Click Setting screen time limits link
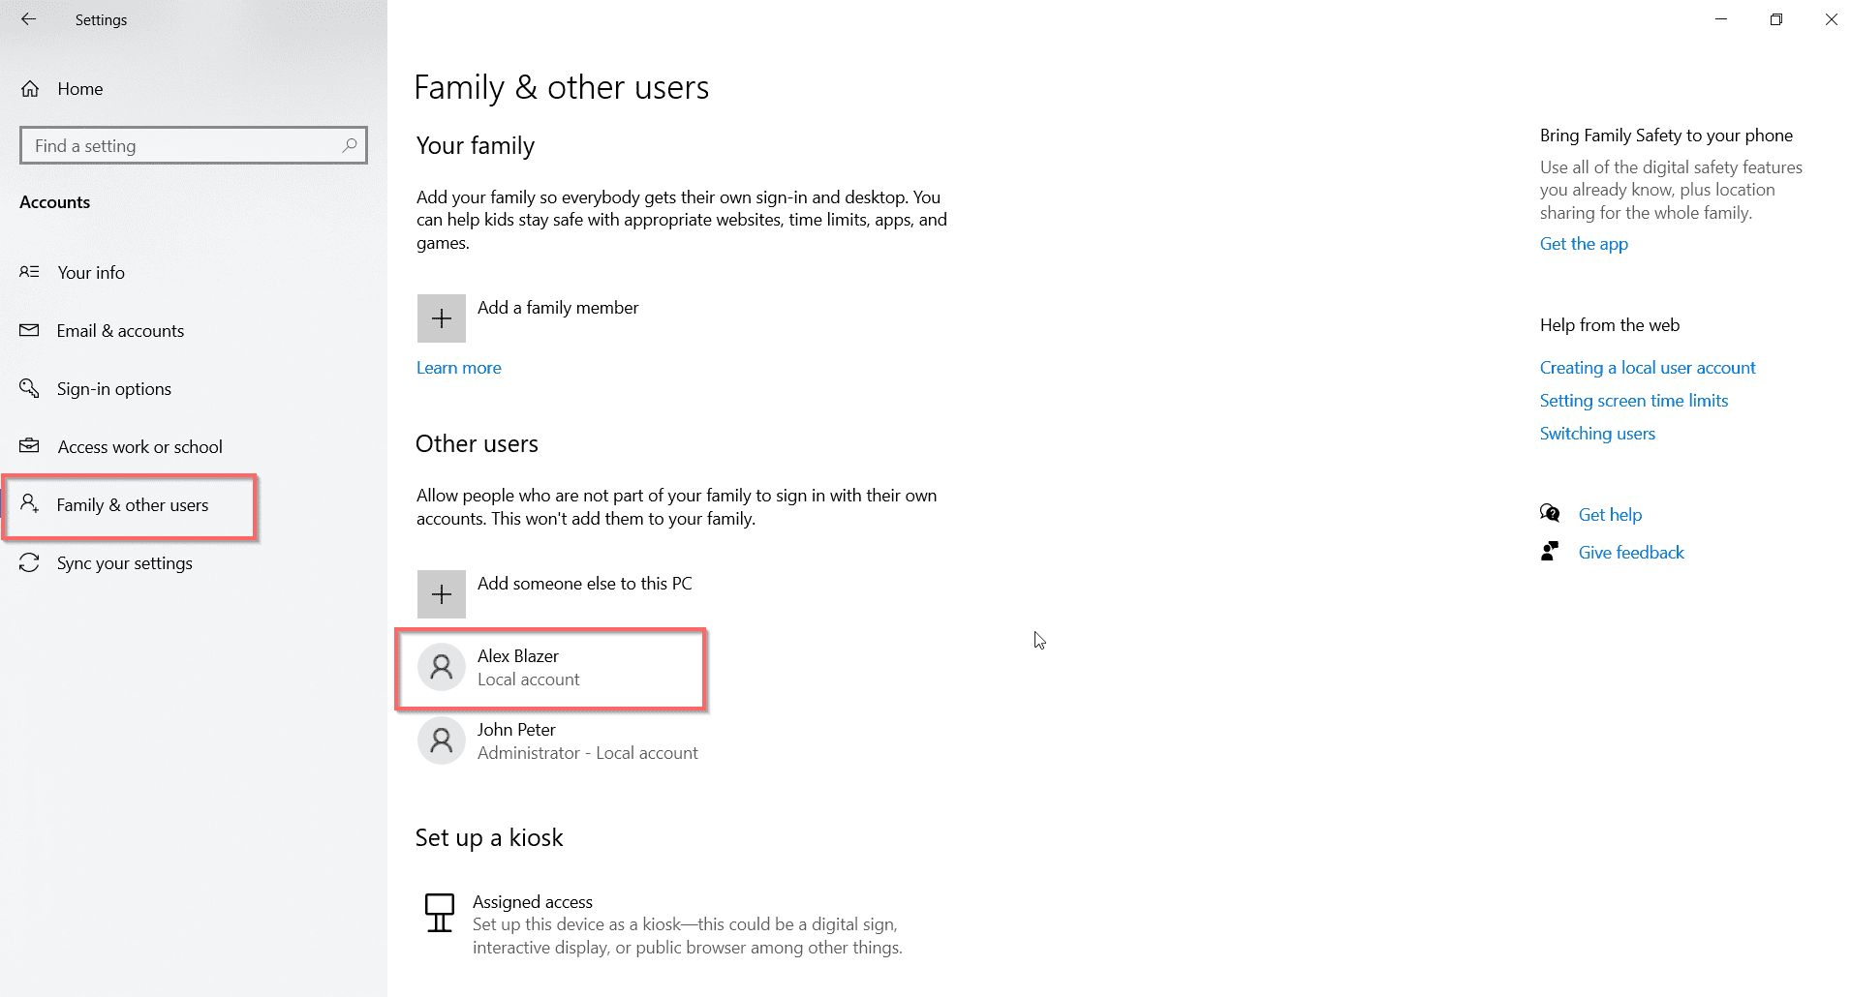Screen dimensions: 1851x997 (1633, 401)
